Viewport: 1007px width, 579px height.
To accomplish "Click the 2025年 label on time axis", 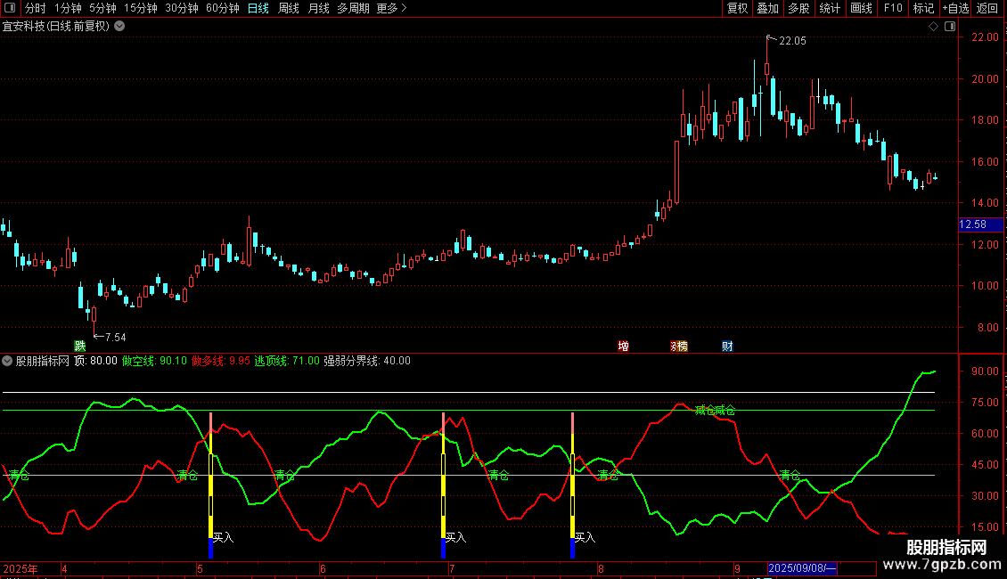I will (x=20, y=568).
